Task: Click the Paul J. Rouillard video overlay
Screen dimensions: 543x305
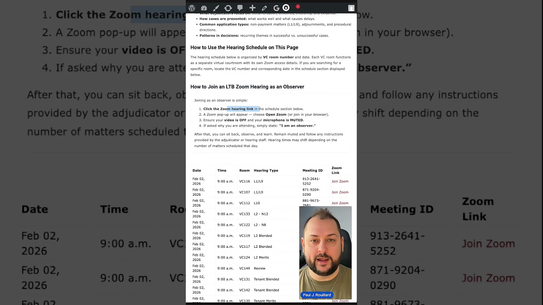Action: [325, 253]
